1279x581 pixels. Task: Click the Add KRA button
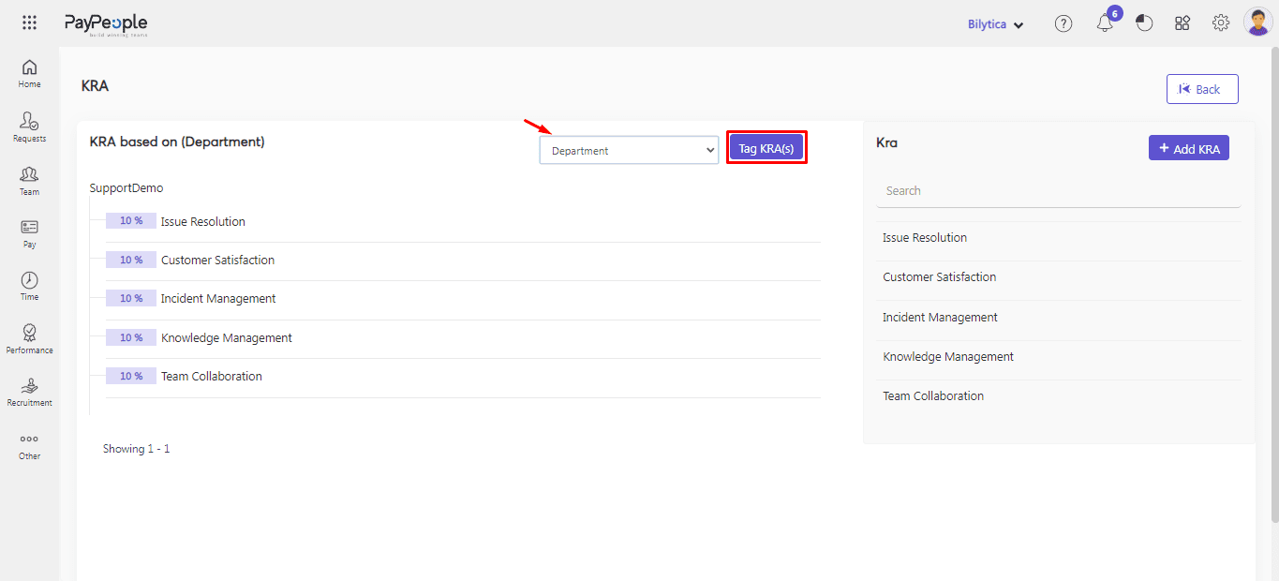click(1188, 148)
